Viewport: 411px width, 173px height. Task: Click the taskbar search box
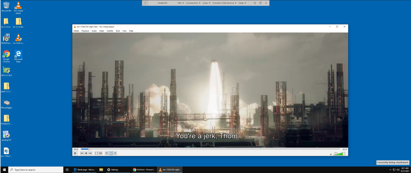coord(36,170)
